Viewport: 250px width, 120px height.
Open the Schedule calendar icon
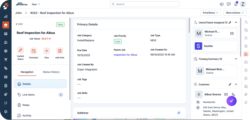pyautogui.click(x=34, y=51)
